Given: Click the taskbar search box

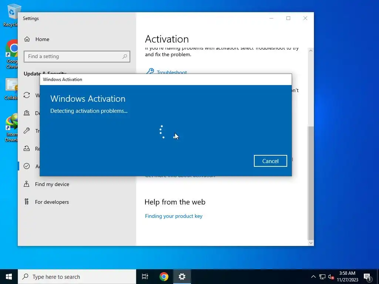Looking at the screenshot, I should coord(77,277).
